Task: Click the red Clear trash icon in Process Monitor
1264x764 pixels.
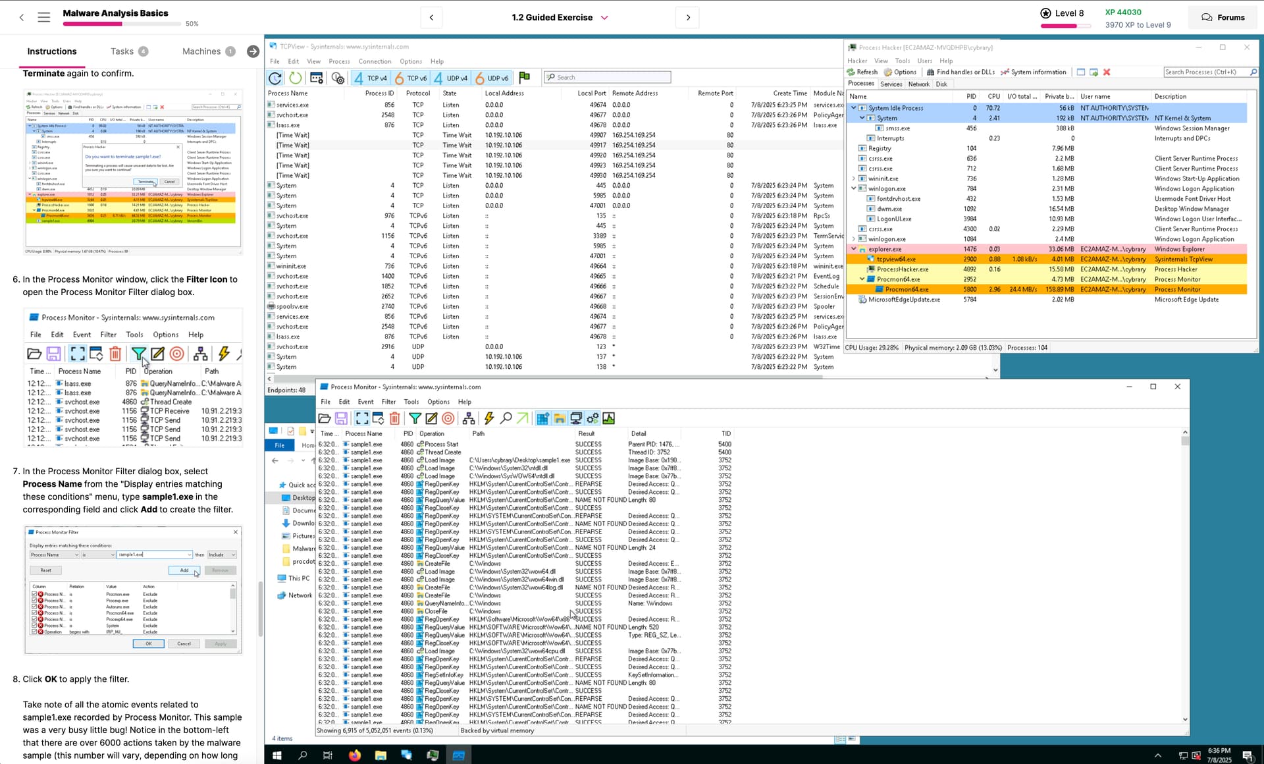Action: [x=394, y=418]
